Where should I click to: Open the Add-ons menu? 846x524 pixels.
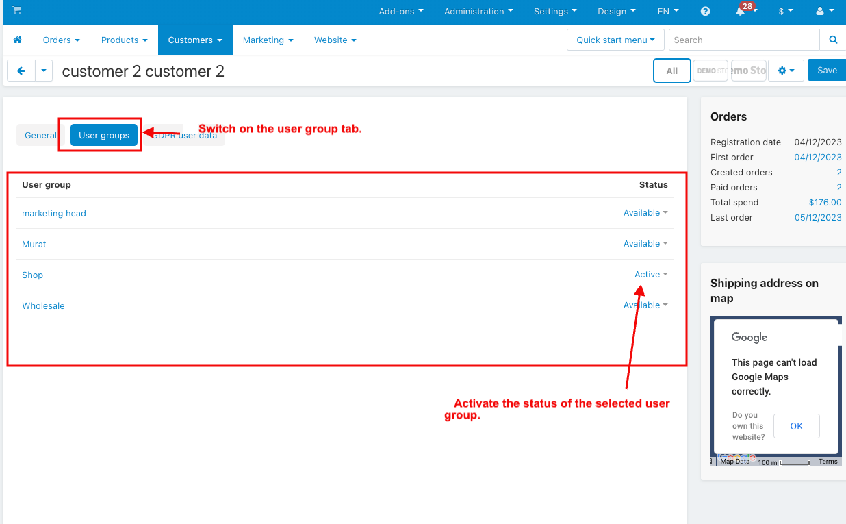(x=401, y=12)
